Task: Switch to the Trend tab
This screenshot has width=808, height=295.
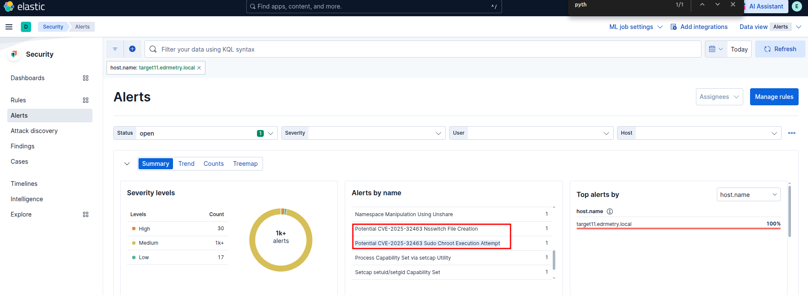Action: pos(186,164)
